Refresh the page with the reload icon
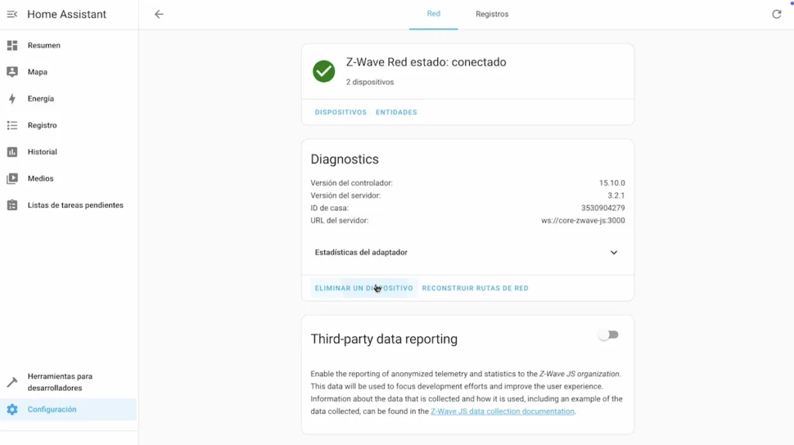 [776, 14]
